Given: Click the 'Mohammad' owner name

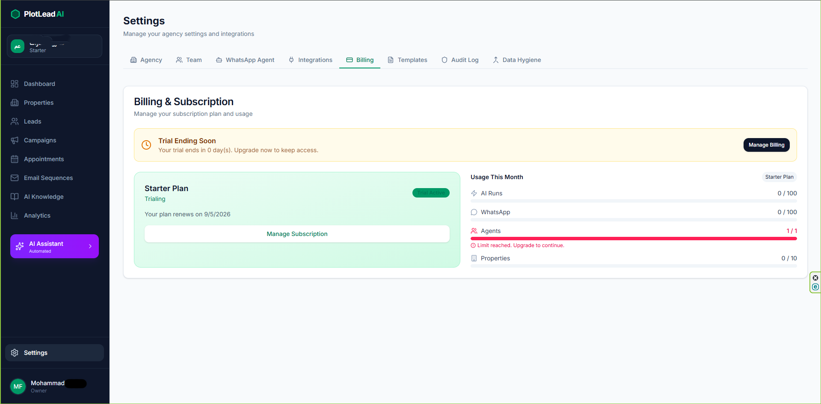Looking at the screenshot, I should pos(47,383).
